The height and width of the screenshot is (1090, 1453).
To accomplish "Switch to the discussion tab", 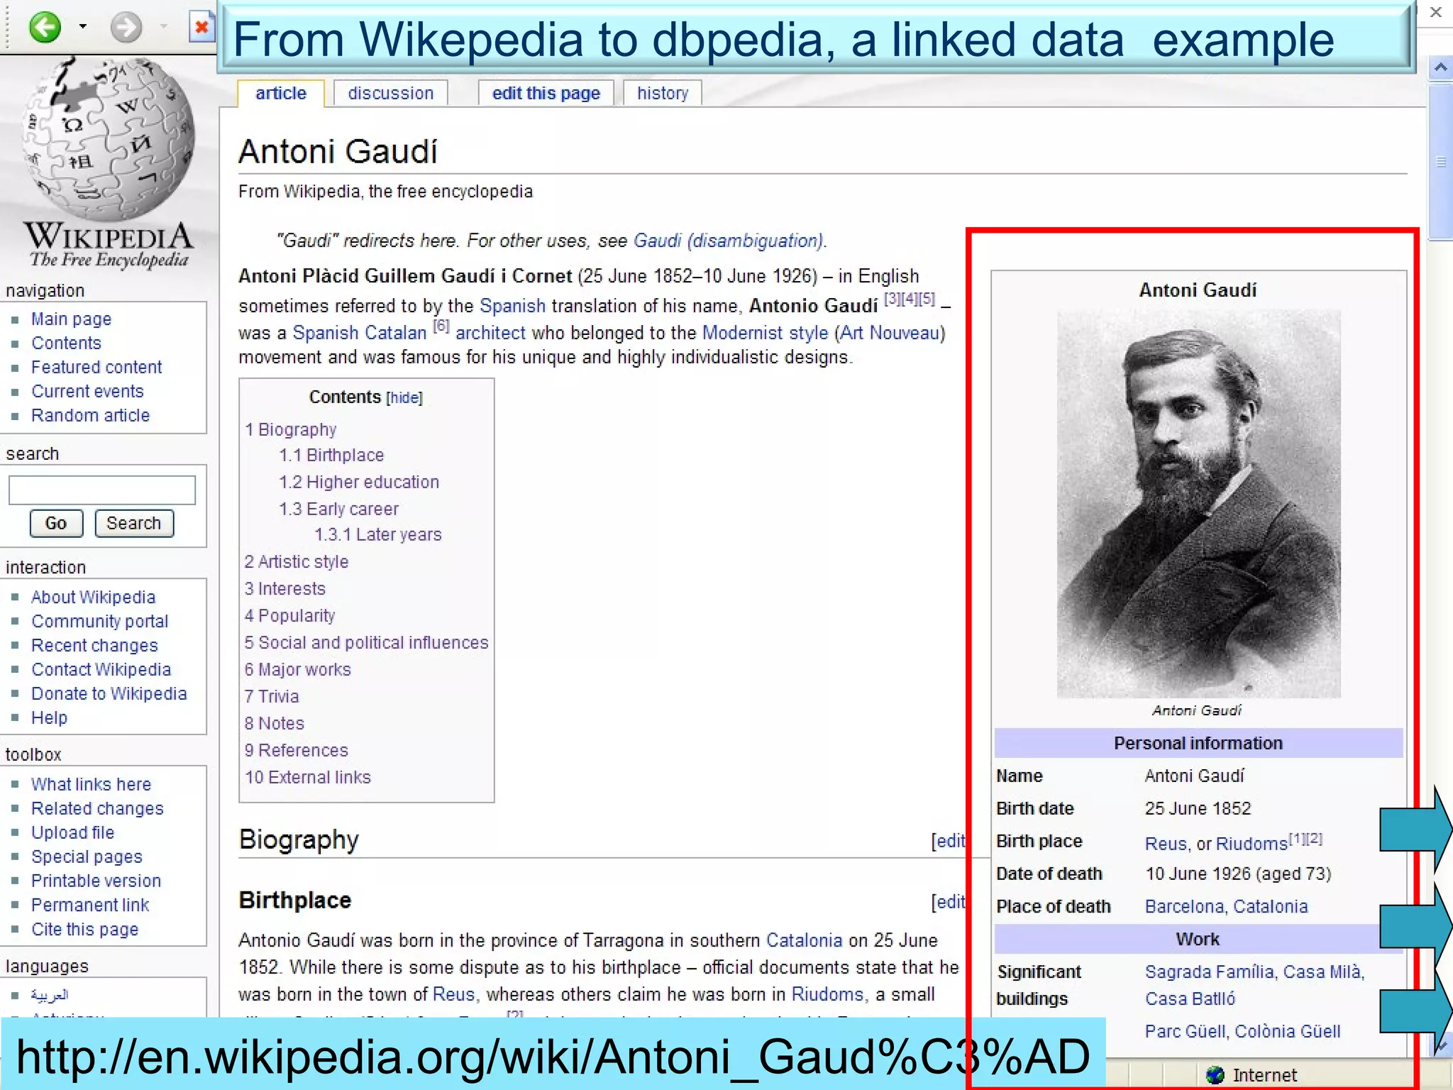I will (391, 93).
